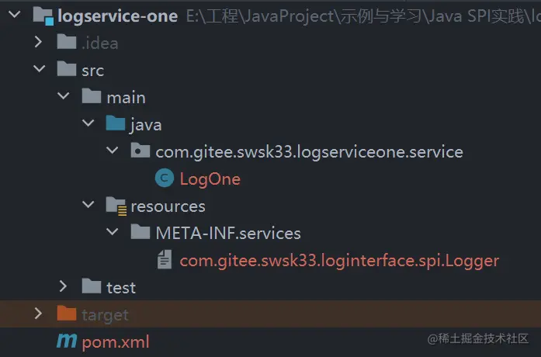This screenshot has width=541, height=357.
Task: Click the Maven pom.xml file icon
Action: [67, 341]
